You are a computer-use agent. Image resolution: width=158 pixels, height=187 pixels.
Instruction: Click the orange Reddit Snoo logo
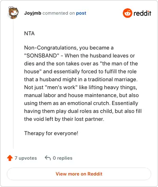point(127,13)
